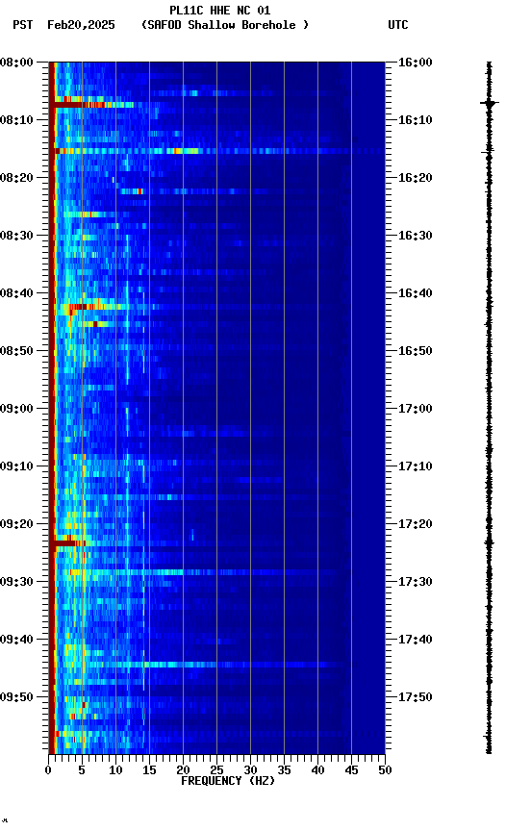Click the date Feb20,2025
The image size is (531, 831).
pyautogui.click(x=81, y=25)
